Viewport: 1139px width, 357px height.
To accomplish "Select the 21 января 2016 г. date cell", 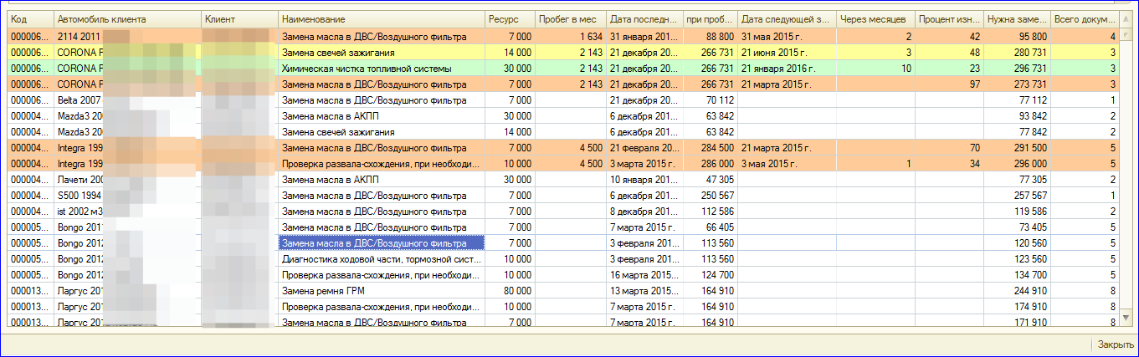I will point(787,69).
